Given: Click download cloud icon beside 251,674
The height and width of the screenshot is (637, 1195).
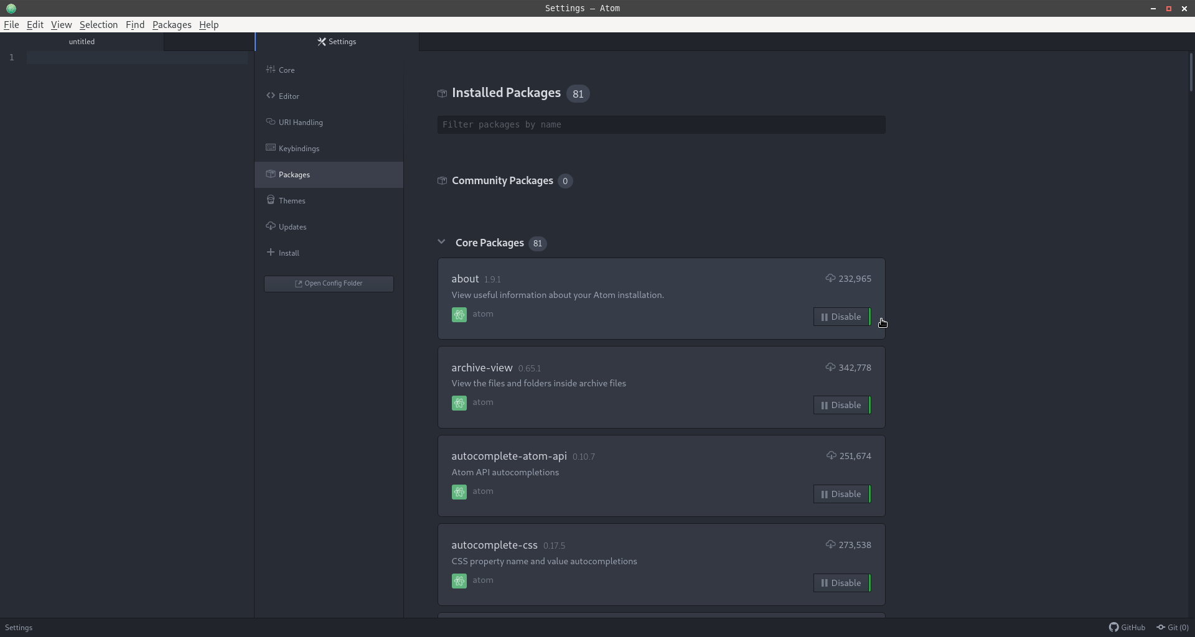Looking at the screenshot, I should click(831, 455).
